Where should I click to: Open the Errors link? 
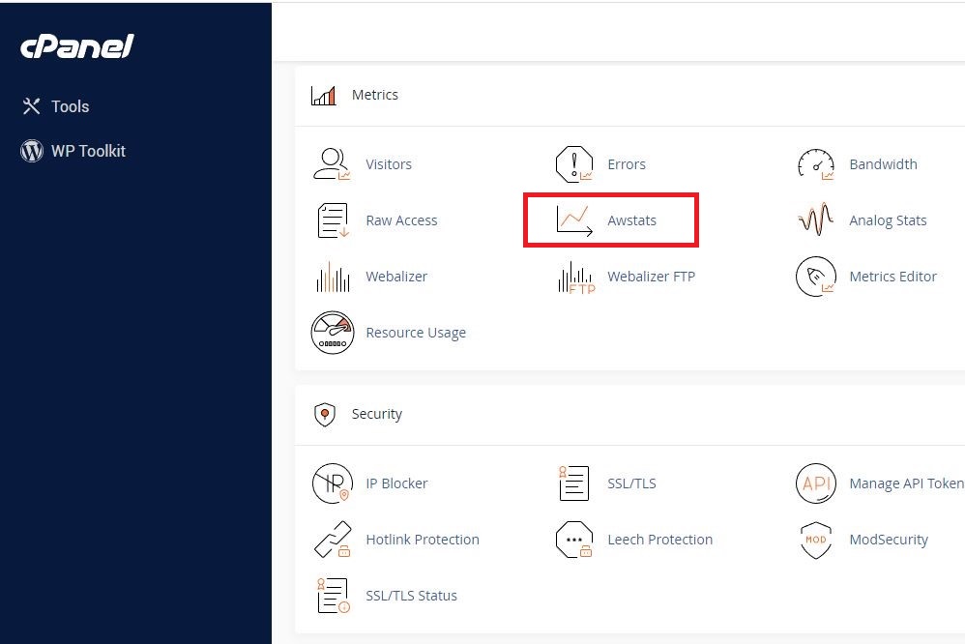[x=627, y=164]
